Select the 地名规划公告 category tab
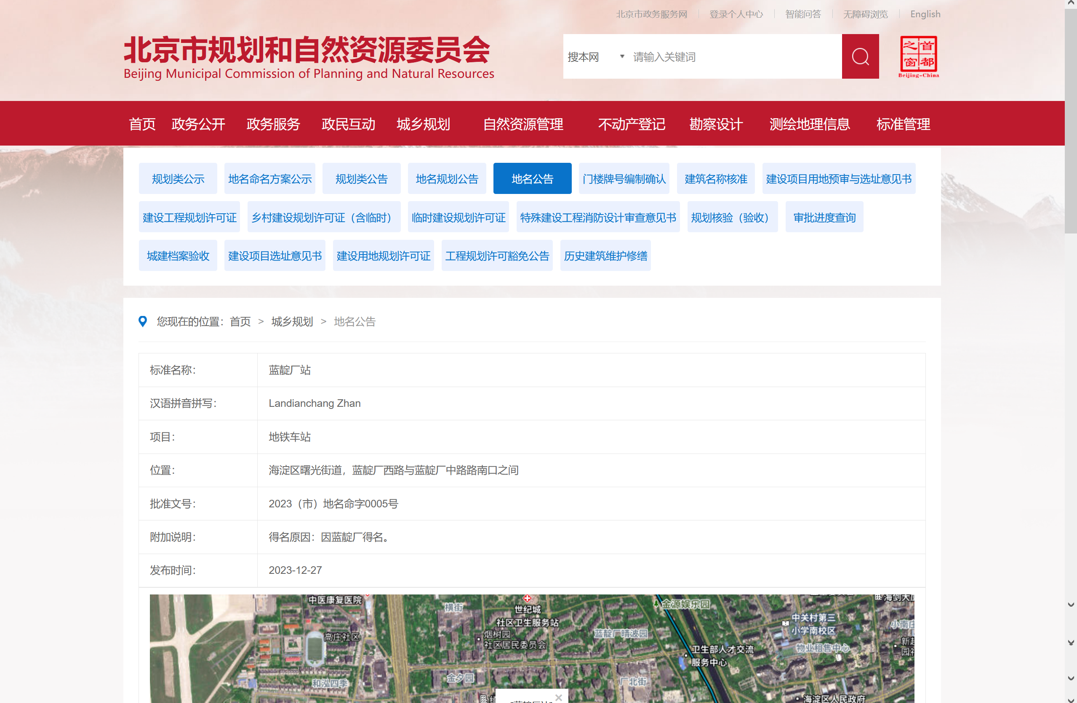The width and height of the screenshot is (1077, 703). click(x=447, y=178)
